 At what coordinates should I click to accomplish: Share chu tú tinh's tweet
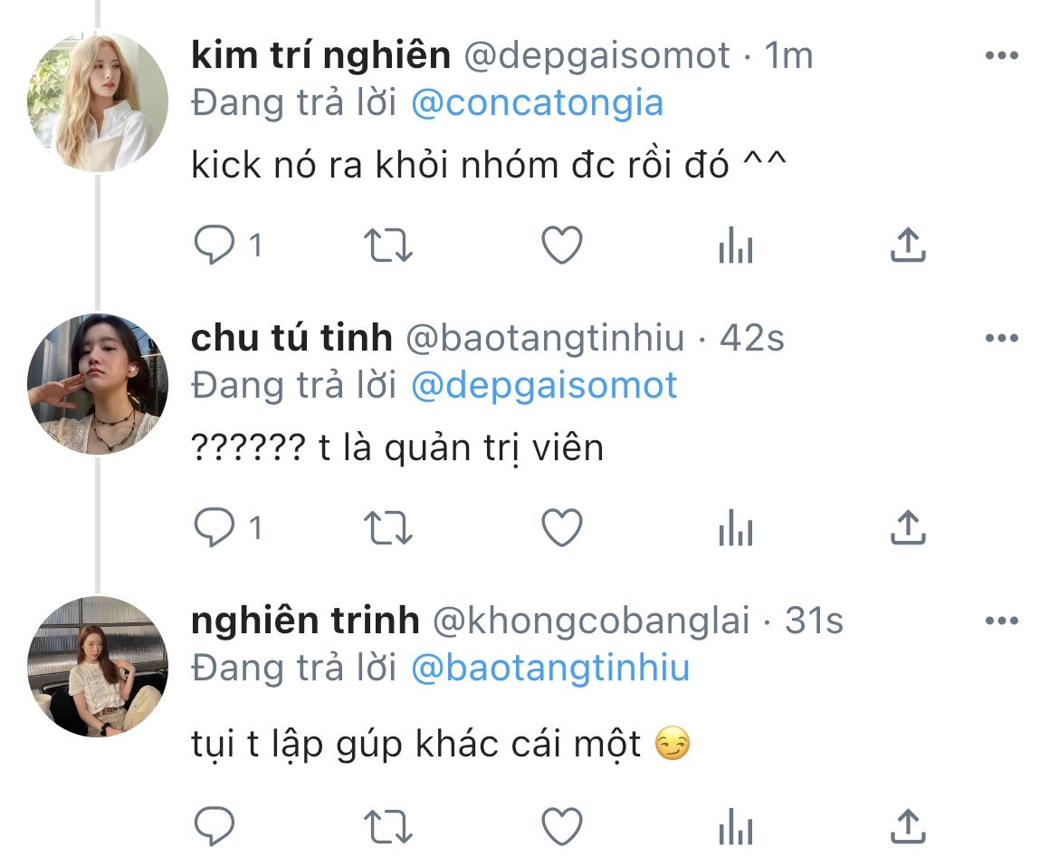(x=907, y=528)
